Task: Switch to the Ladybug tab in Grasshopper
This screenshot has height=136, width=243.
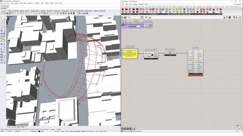Action: click(164, 6)
